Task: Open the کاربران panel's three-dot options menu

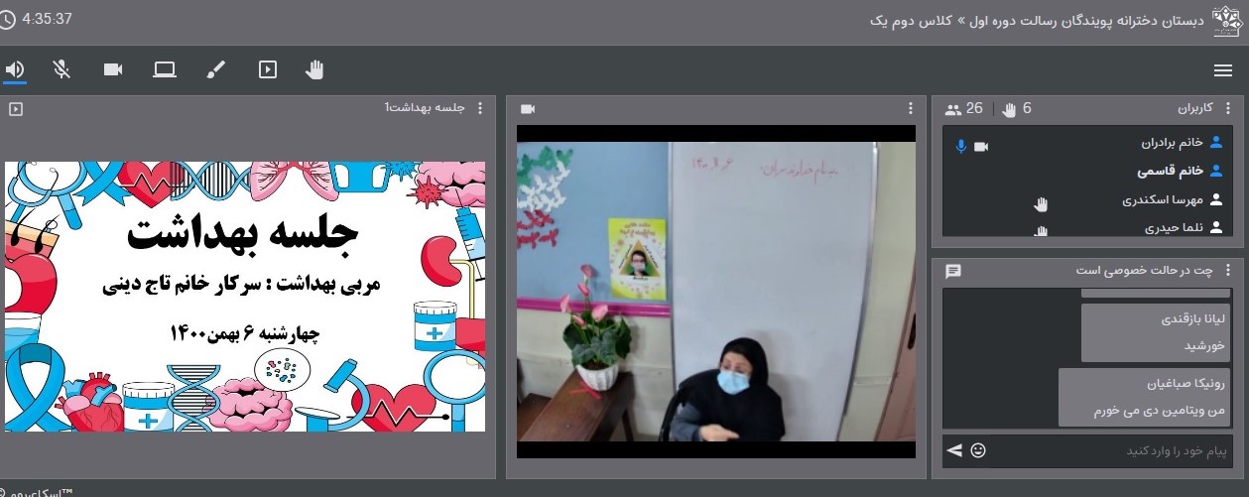Action: [1227, 108]
